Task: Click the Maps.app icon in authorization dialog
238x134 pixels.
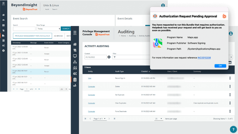Action: (x=158, y=43)
